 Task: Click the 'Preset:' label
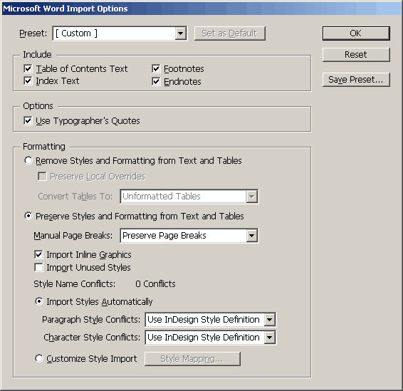tap(33, 33)
